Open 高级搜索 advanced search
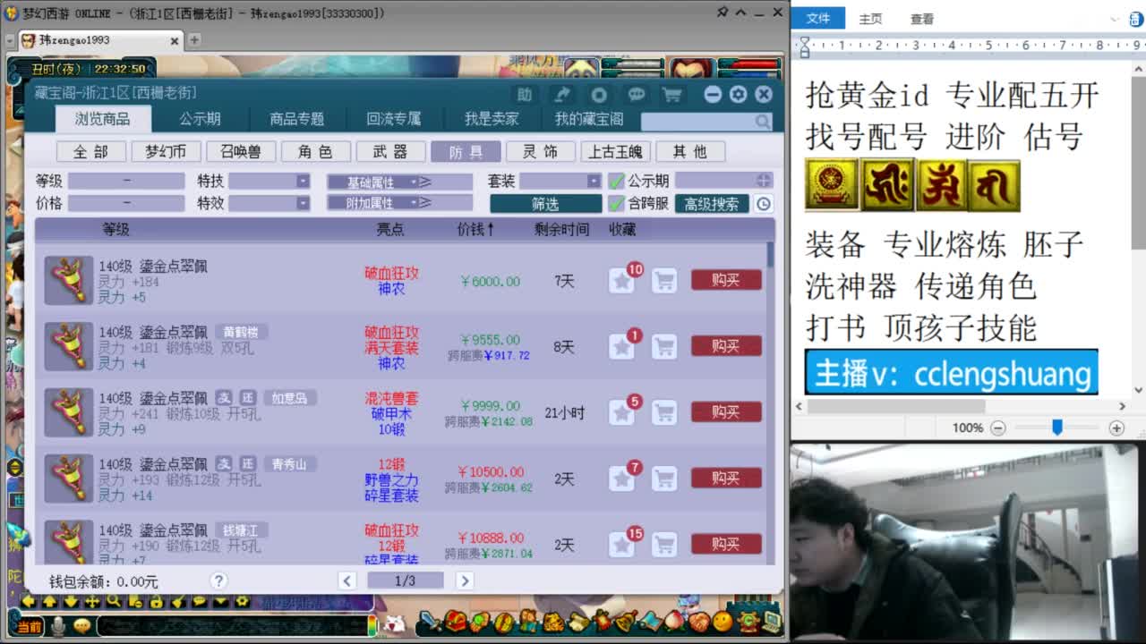This screenshot has width=1146, height=644. [x=712, y=204]
